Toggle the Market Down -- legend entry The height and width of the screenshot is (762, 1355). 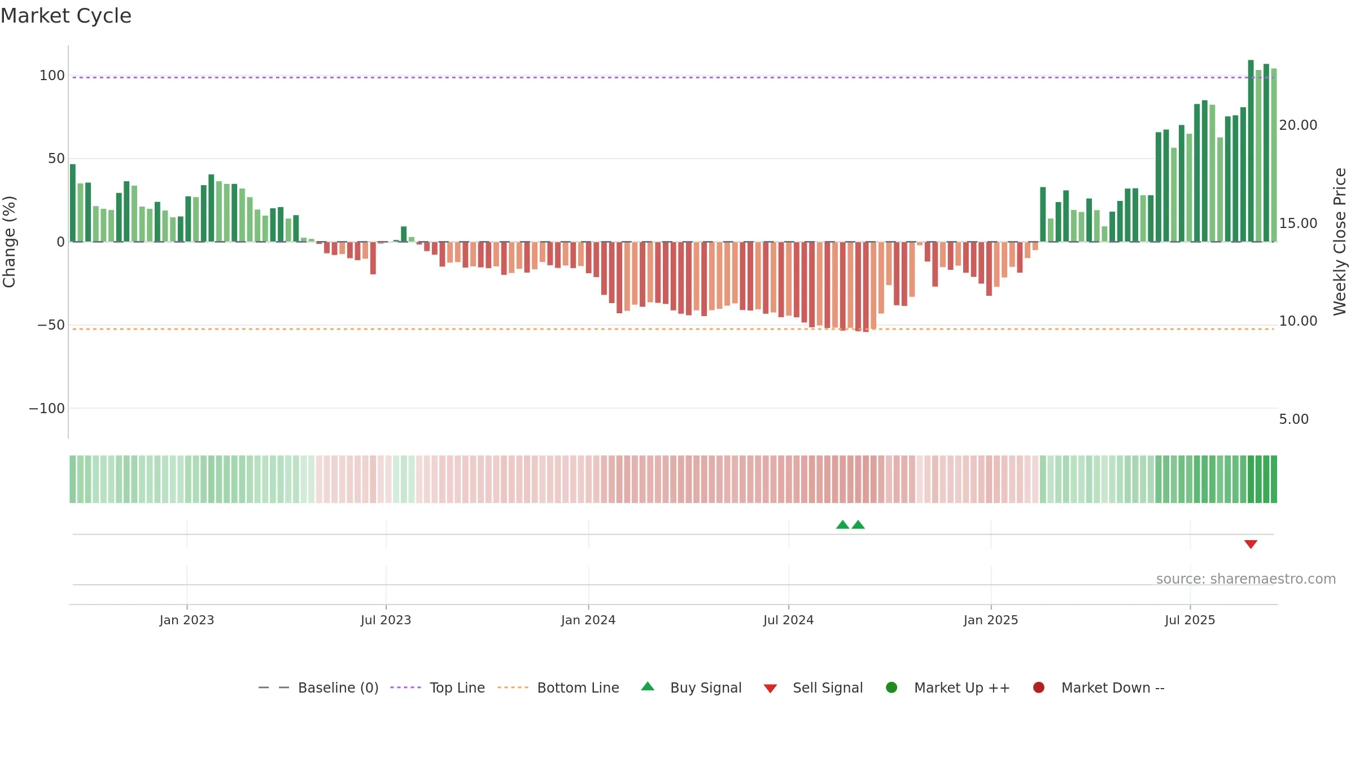tap(1099, 687)
